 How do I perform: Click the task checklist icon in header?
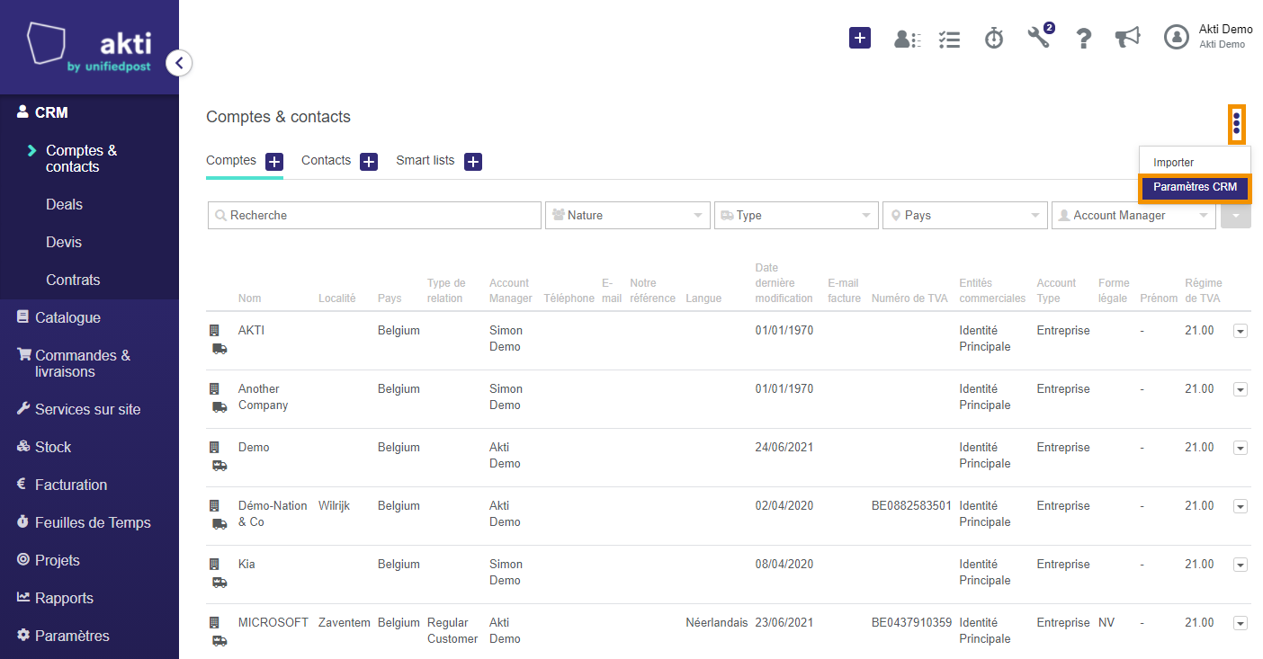click(949, 39)
